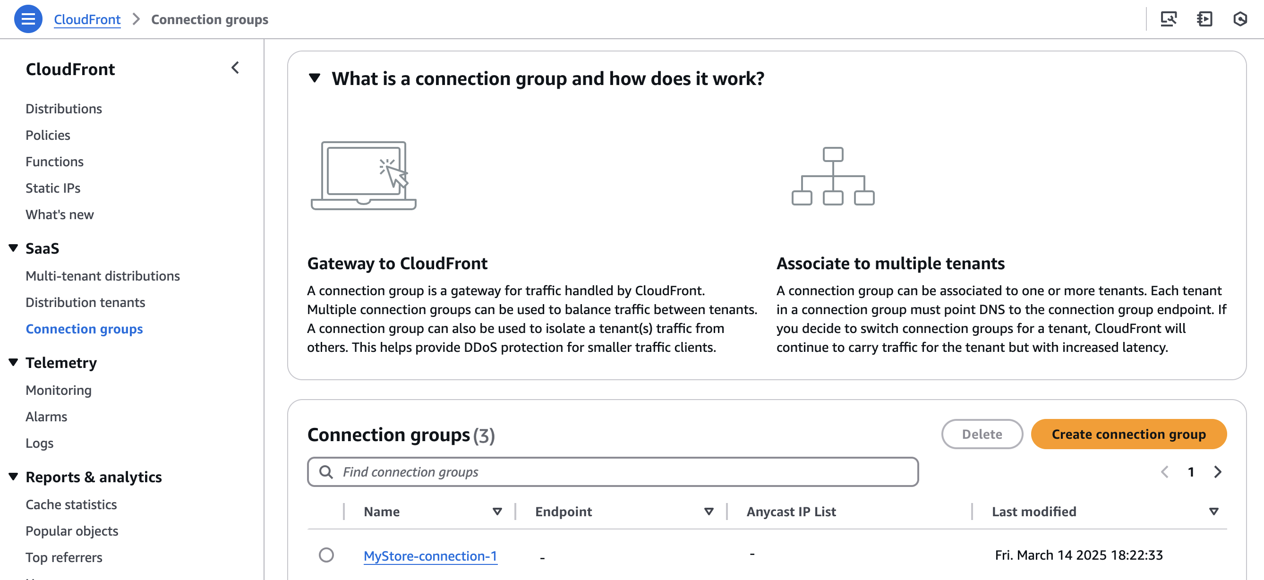Click the laptop gateway illustration
1264x580 pixels.
click(363, 176)
